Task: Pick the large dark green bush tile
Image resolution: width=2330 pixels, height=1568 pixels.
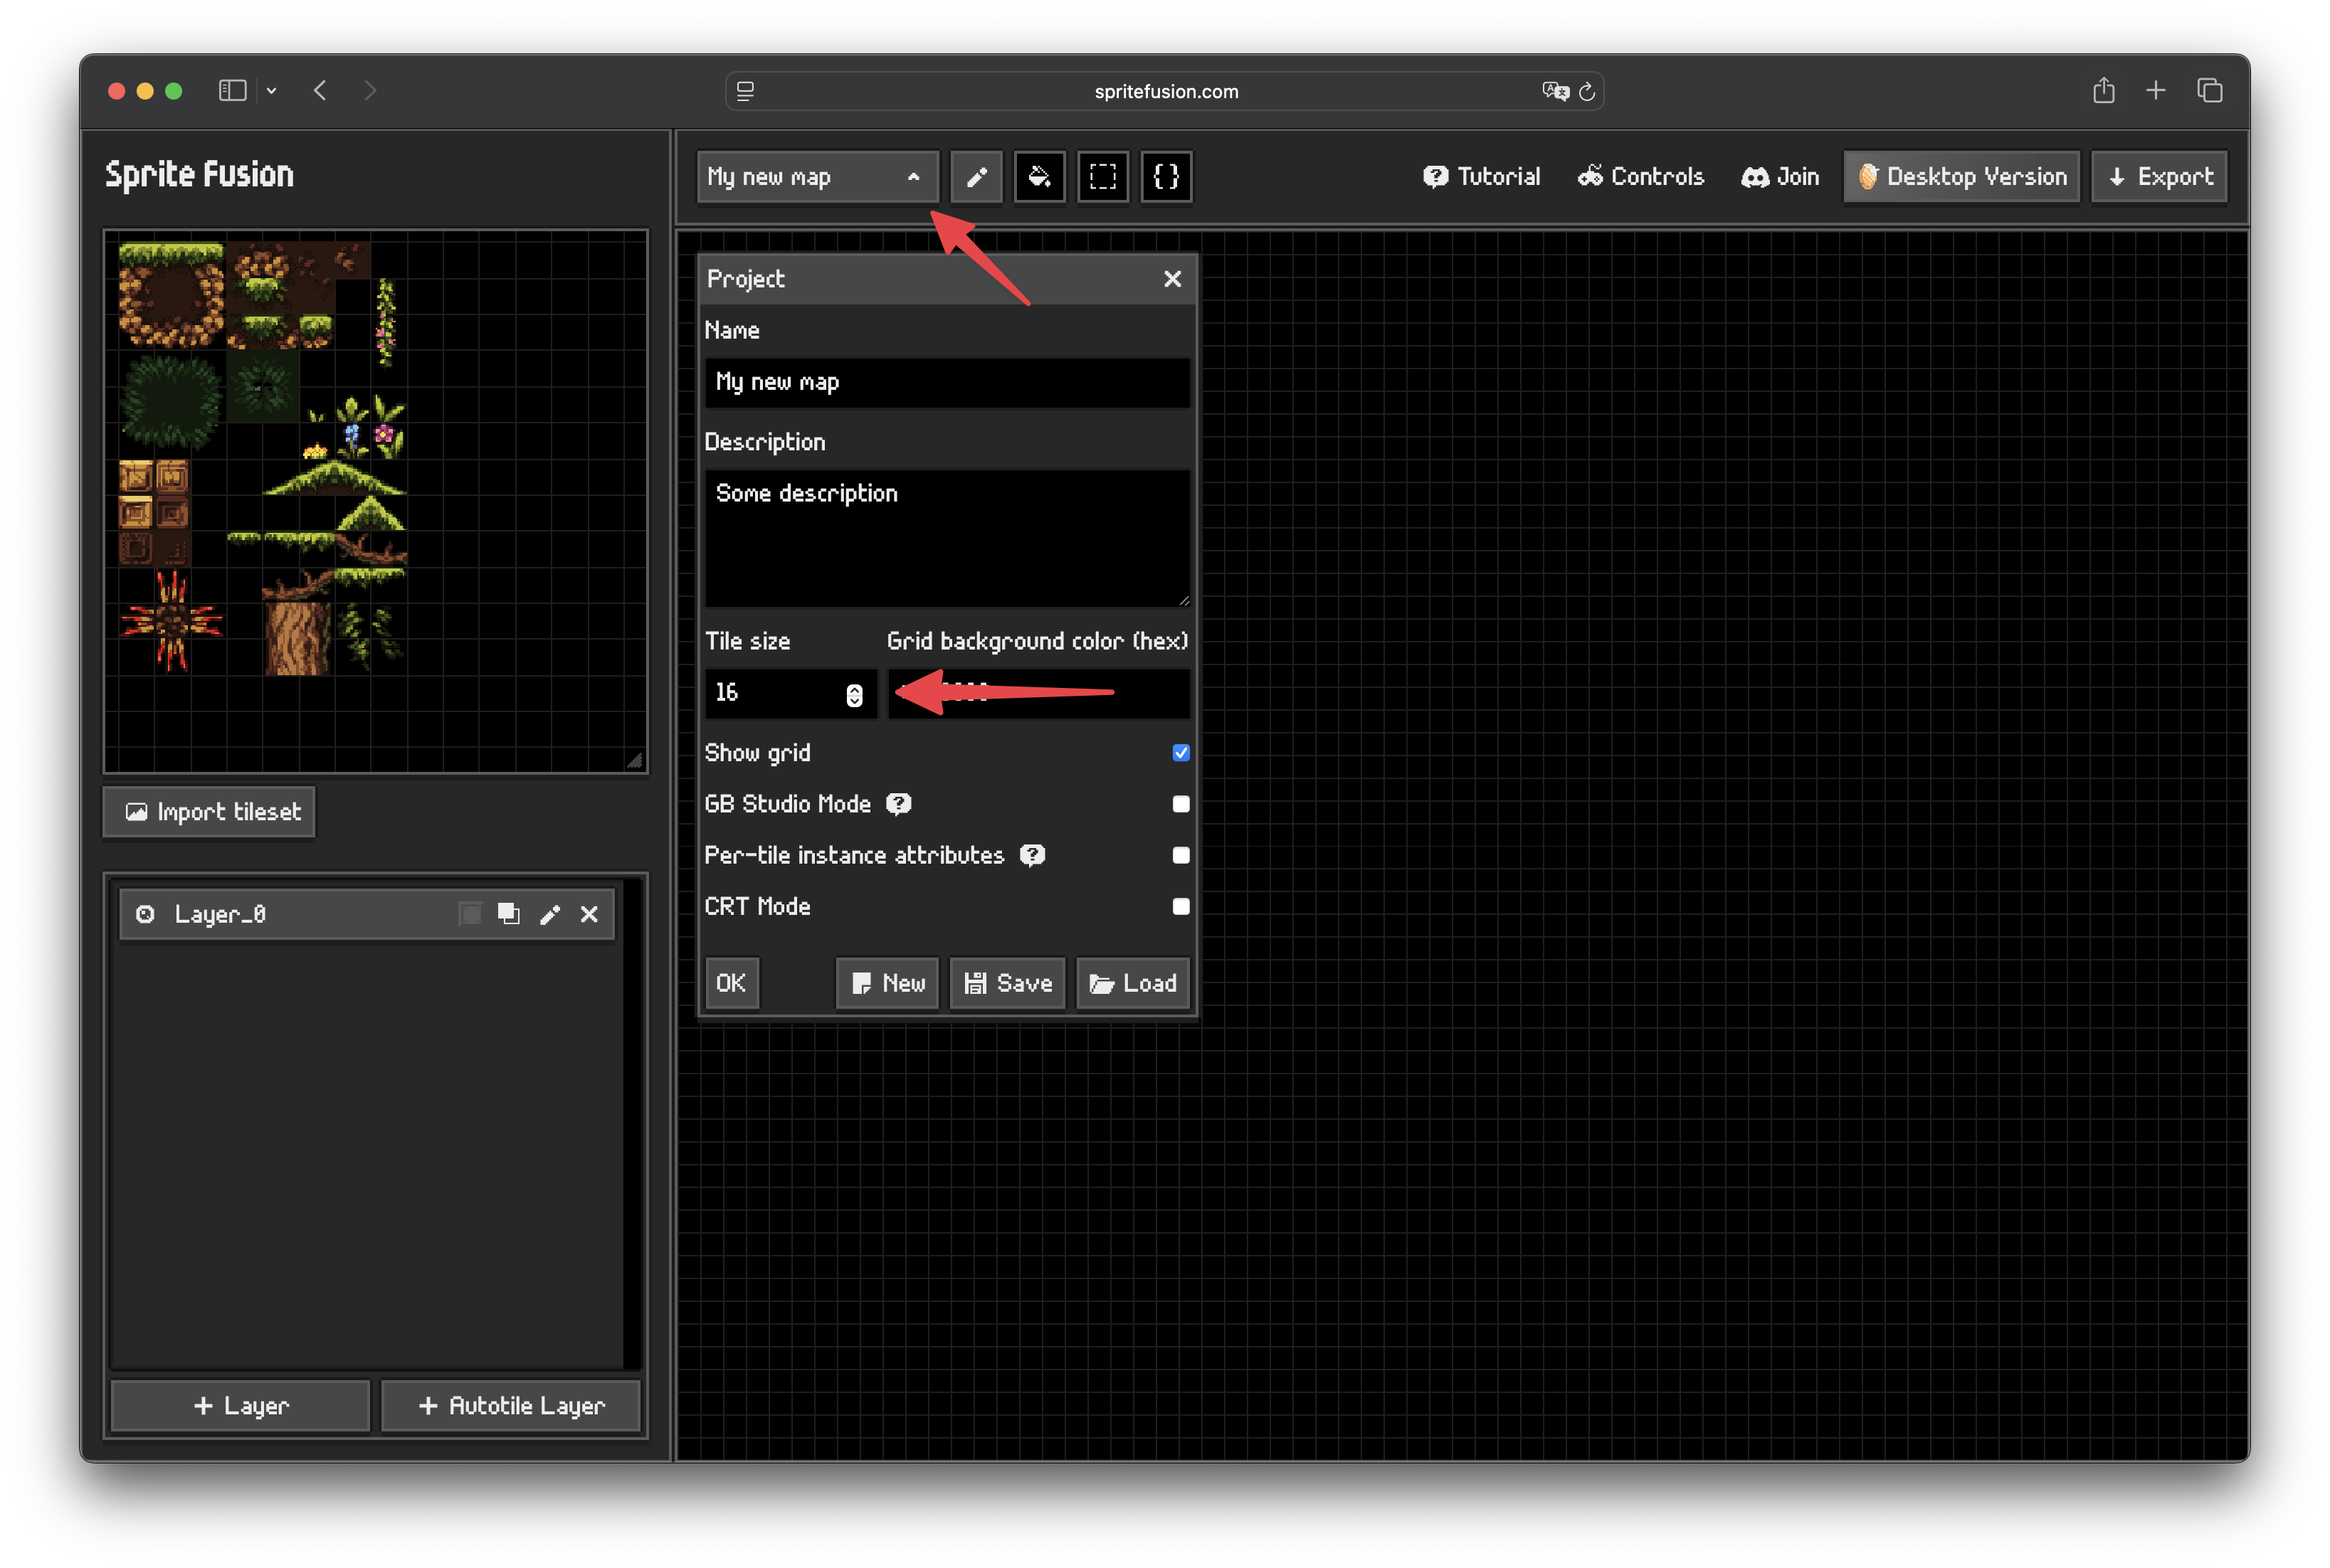Action: coord(170,401)
